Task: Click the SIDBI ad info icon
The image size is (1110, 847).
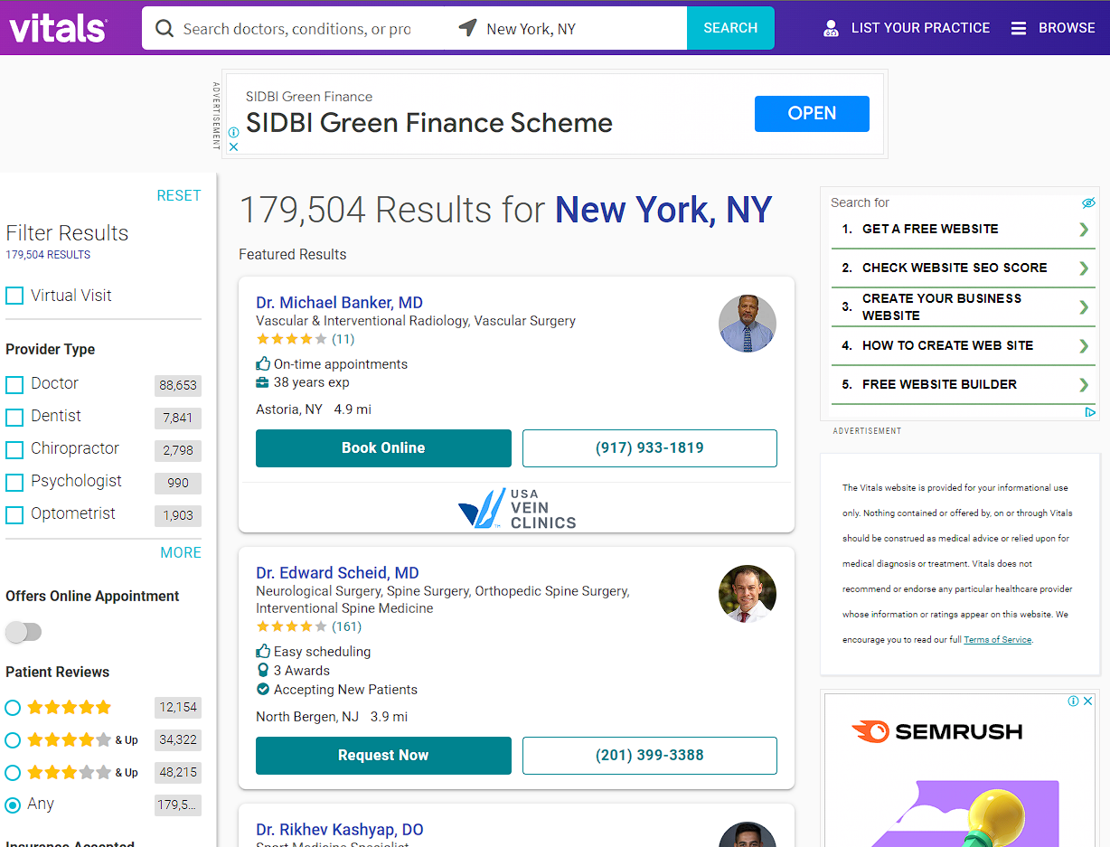Action: click(x=233, y=132)
